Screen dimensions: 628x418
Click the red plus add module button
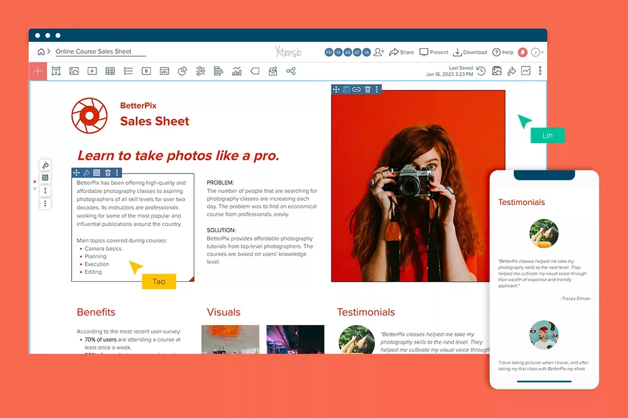pyautogui.click(x=38, y=71)
